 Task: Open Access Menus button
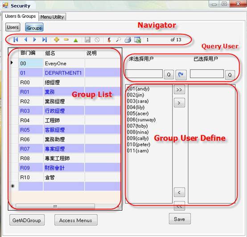76,220
